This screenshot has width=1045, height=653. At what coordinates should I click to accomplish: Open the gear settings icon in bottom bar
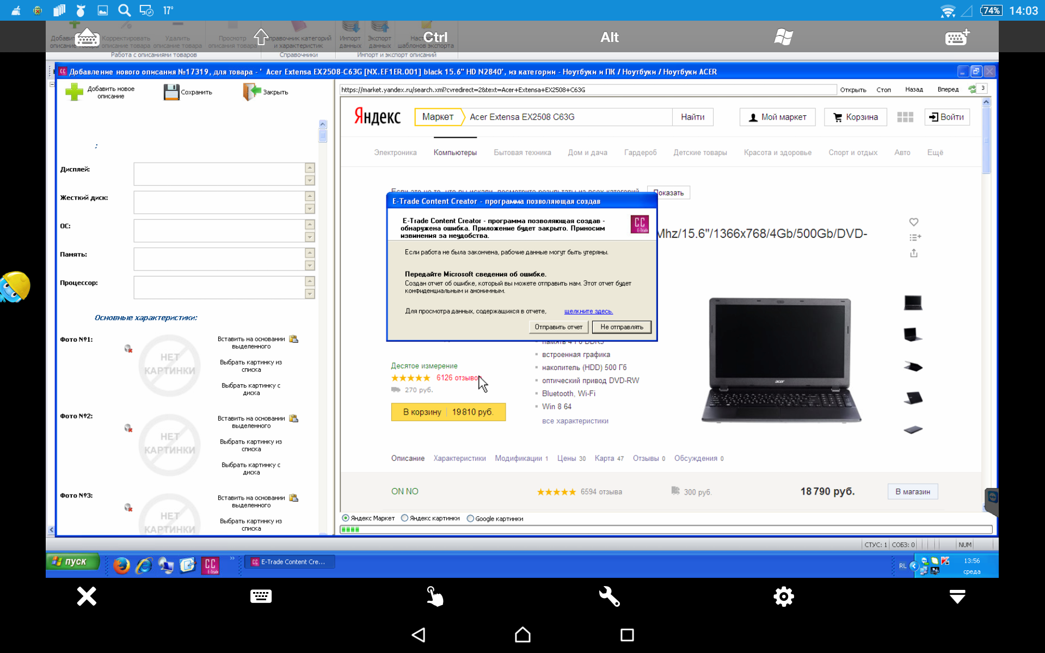(x=784, y=596)
